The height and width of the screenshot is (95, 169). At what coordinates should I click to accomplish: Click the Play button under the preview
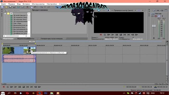[x=113, y=35]
